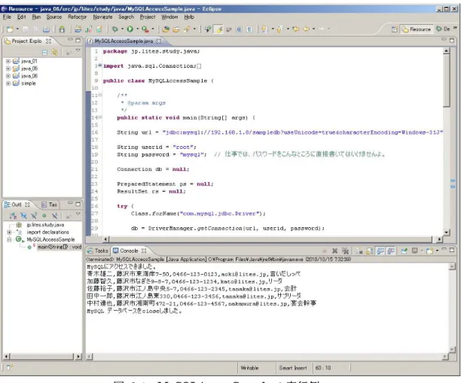The width and height of the screenshot is (461, 383).
Task: Close the MySQLAccessSample.java editor tab
Action: coord(158,41)
